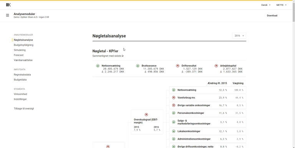Click green icon in Salgs- & markedsføringsomkostninger row
295x148 pixels.
(174, 122)
